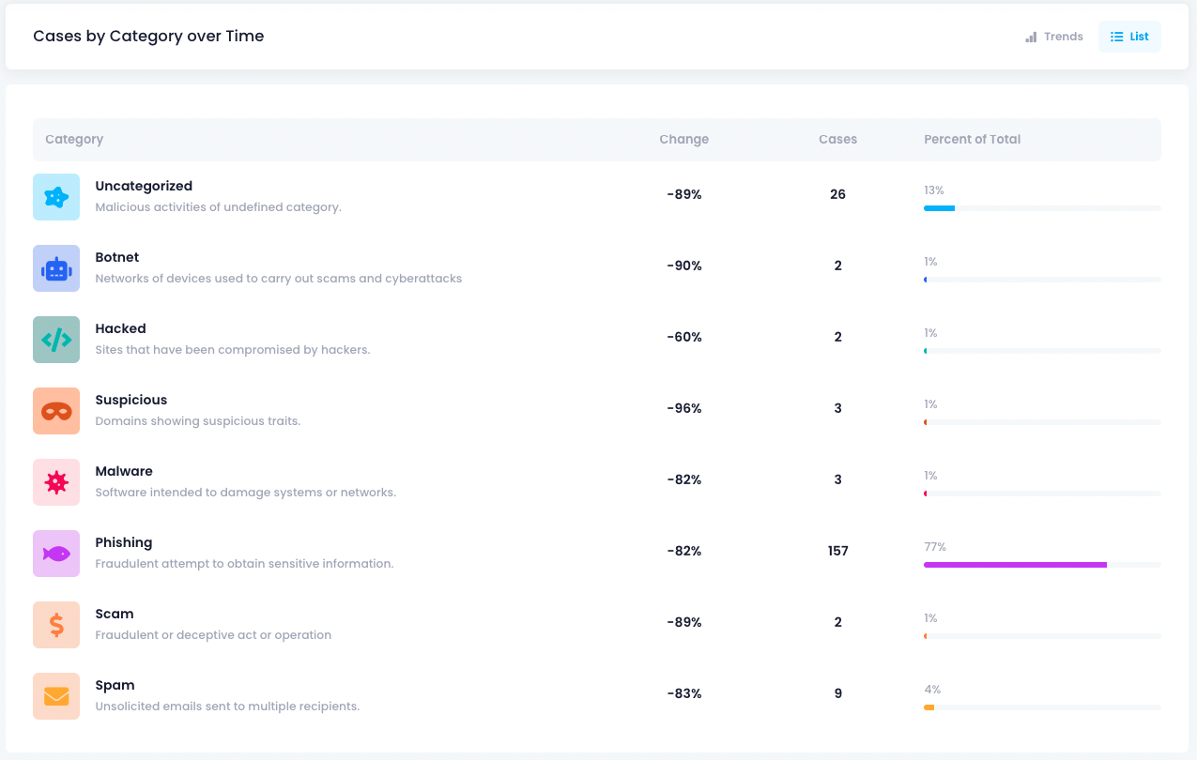This screenshot has width=1197, height=760.
Task: Sort by the Cases column header
Action: coord(837,139)
